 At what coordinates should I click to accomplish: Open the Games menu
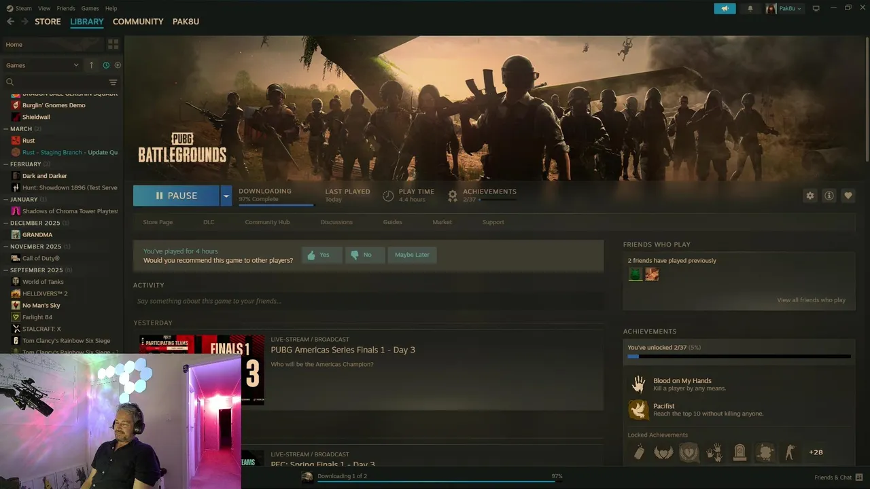[90, 8]
